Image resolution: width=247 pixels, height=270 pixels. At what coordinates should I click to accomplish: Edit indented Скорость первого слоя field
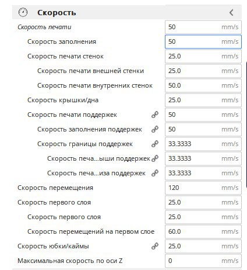pos(203,217)
